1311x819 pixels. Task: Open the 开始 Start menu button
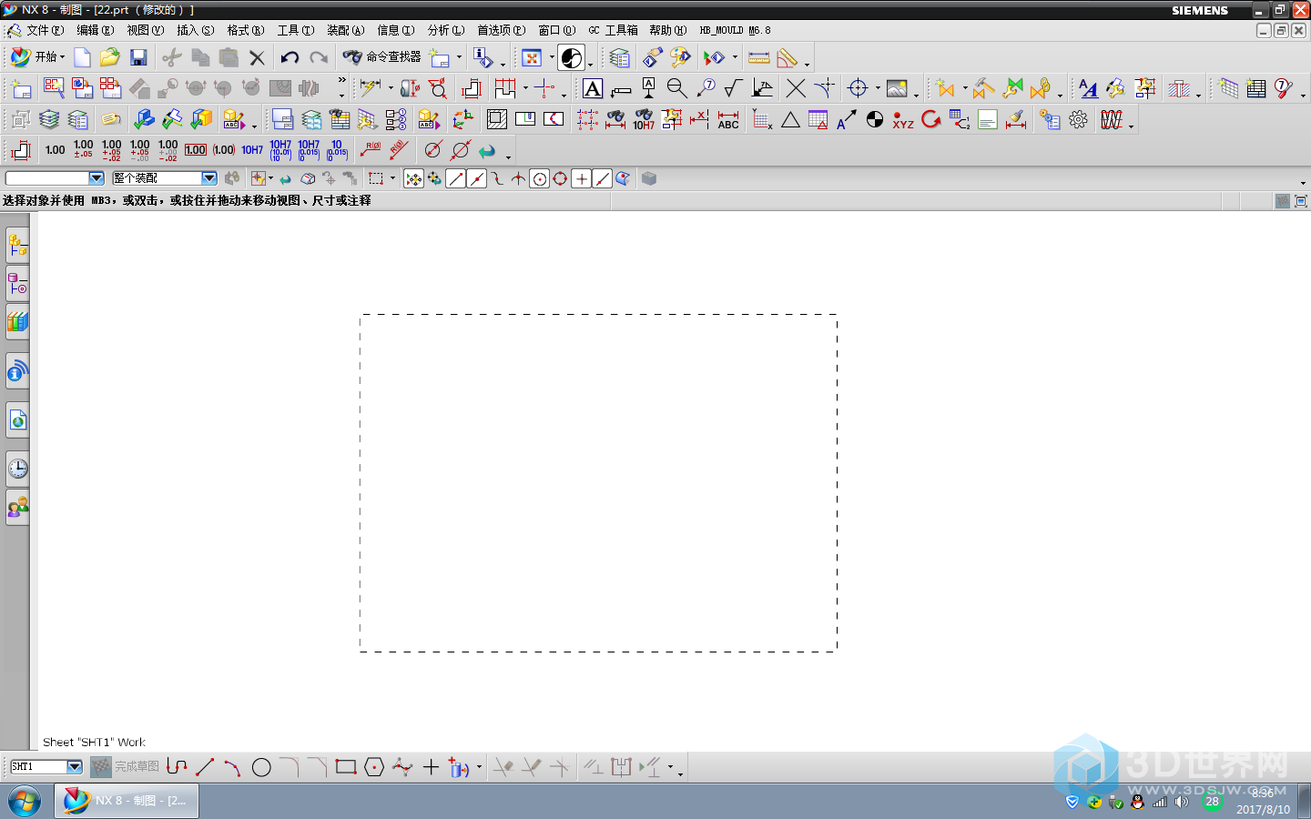pyautogui.click(x=36, y=57)
